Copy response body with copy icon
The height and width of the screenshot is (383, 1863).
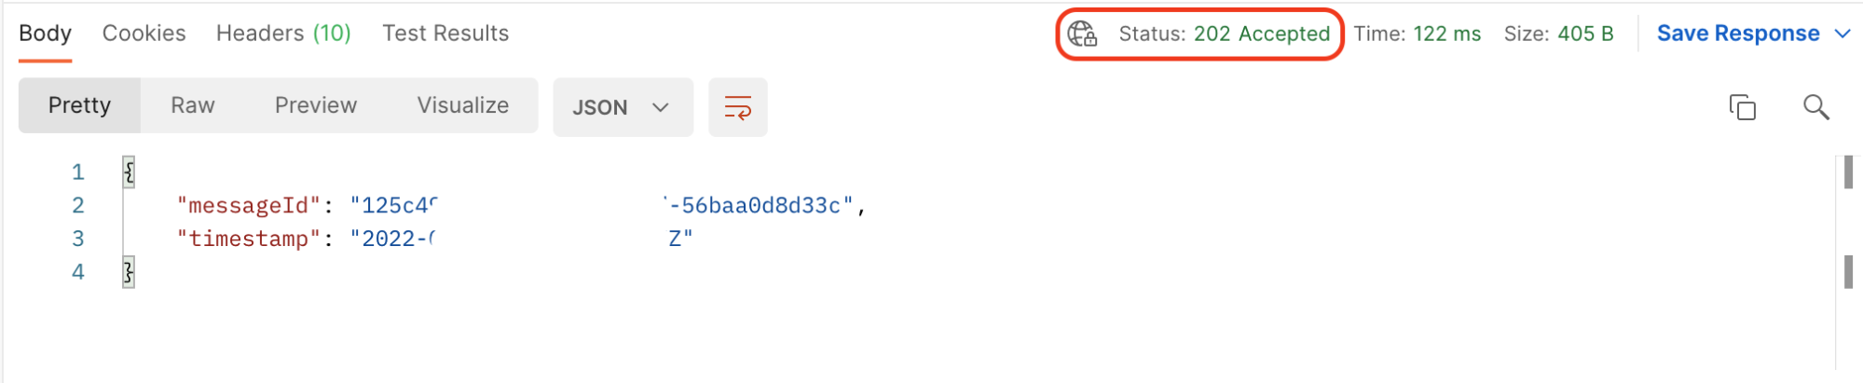pos(1742,107)
